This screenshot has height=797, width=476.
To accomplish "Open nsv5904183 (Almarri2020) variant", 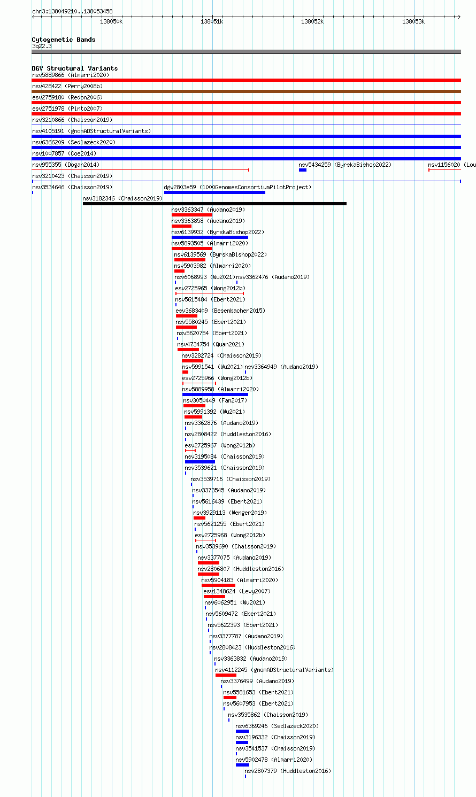I will [x=240, y=580].
